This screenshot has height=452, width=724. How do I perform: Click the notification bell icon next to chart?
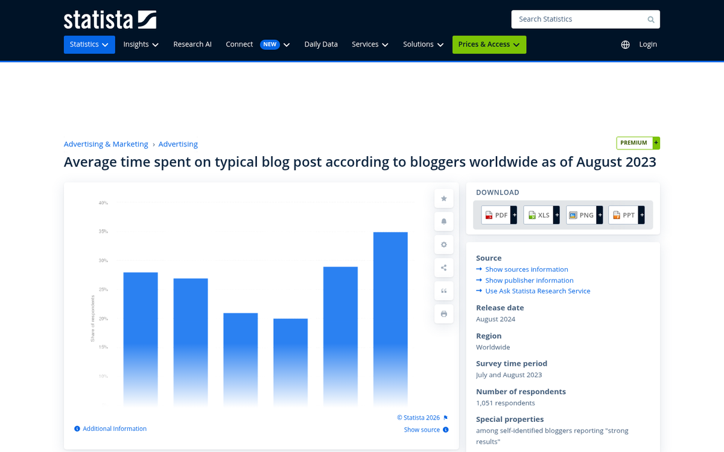(443, 221)
